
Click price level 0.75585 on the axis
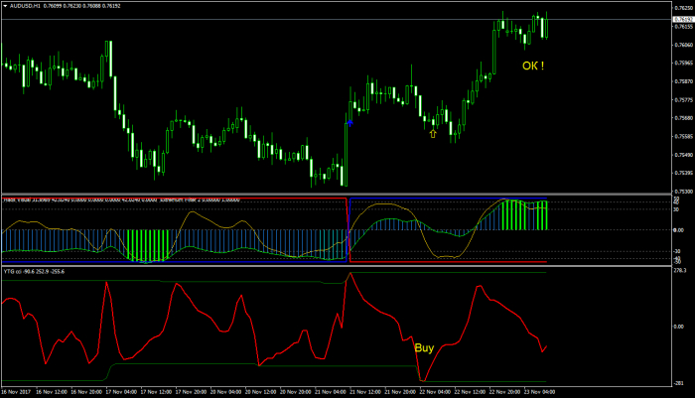684,137
